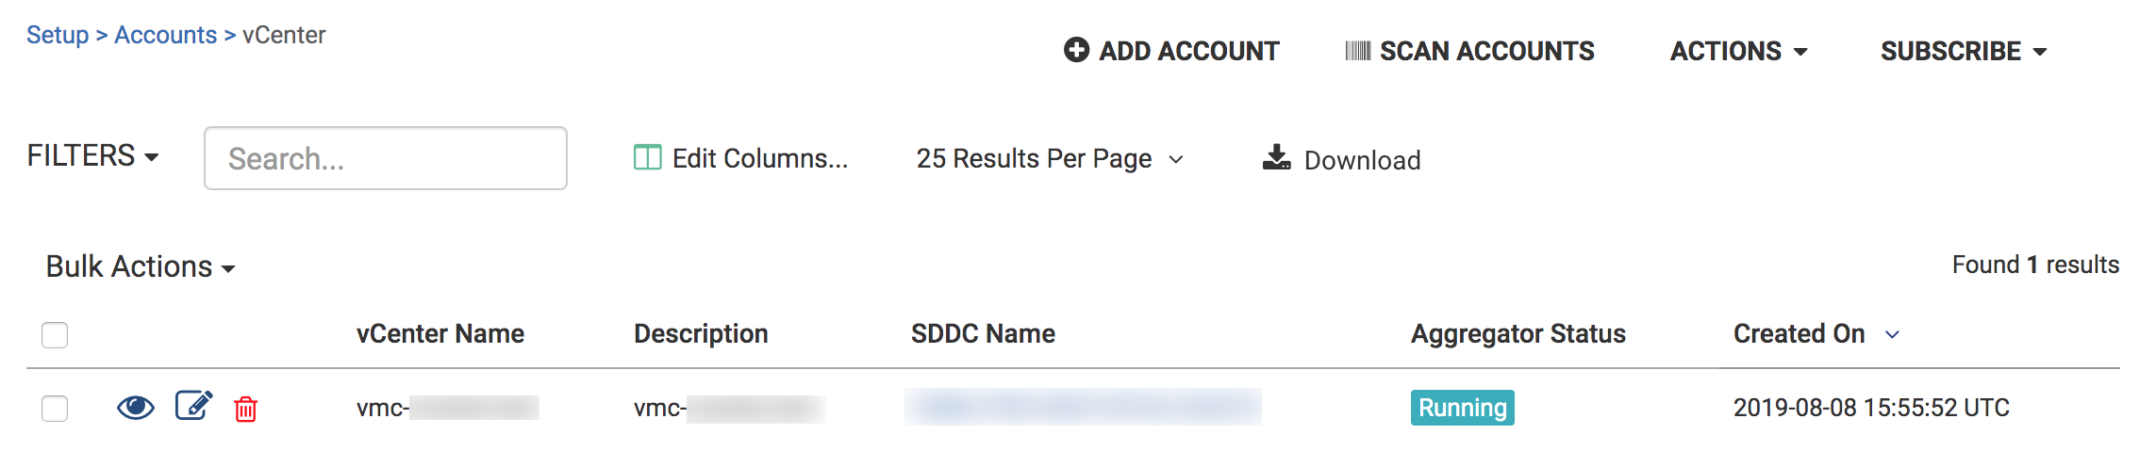Click the sort arrow next to Created On

(1892, 334)
